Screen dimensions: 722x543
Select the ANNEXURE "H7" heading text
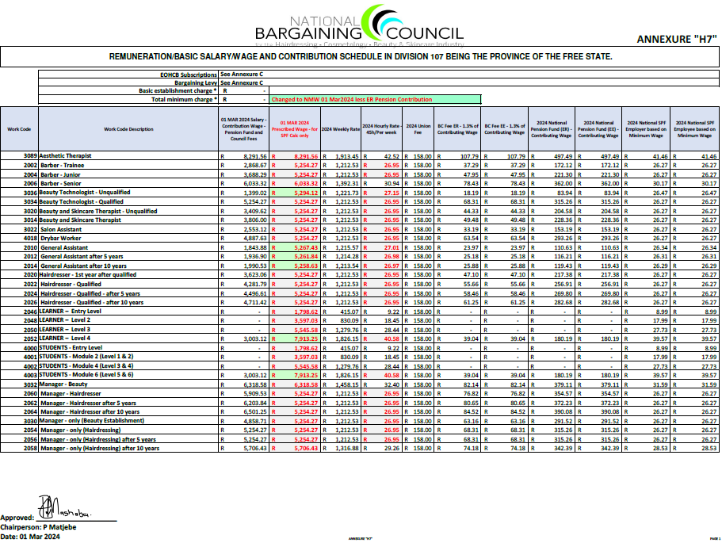click(x=676, y=39)
